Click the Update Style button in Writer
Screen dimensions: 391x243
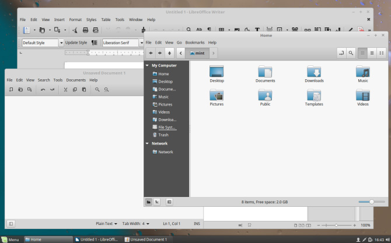pos(76,43)
